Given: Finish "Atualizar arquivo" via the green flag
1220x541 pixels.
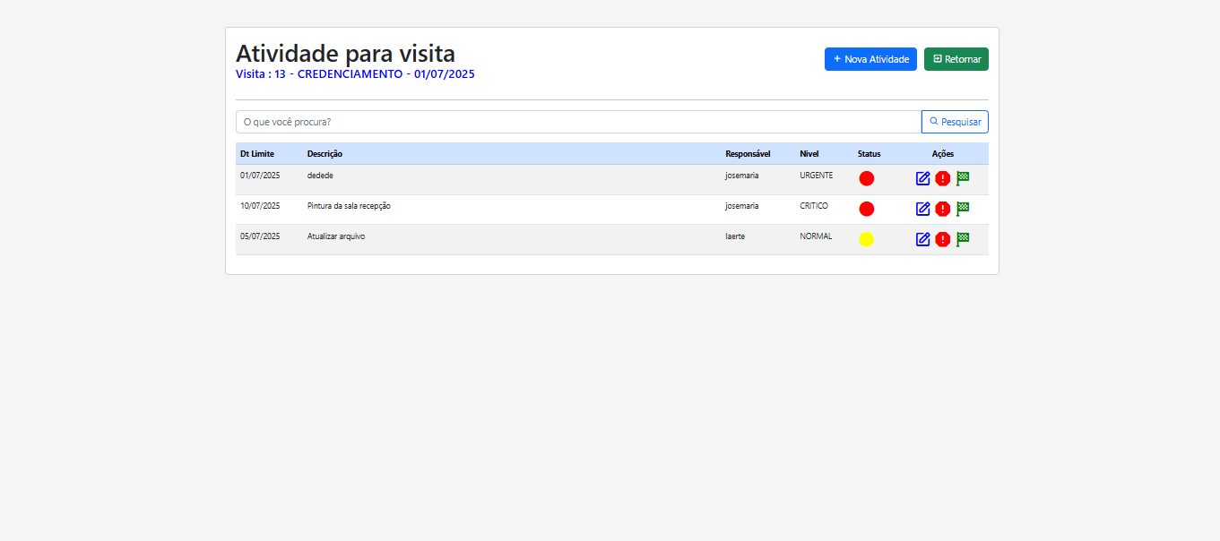Looking at the screenshot, I should tap(962, 239).
